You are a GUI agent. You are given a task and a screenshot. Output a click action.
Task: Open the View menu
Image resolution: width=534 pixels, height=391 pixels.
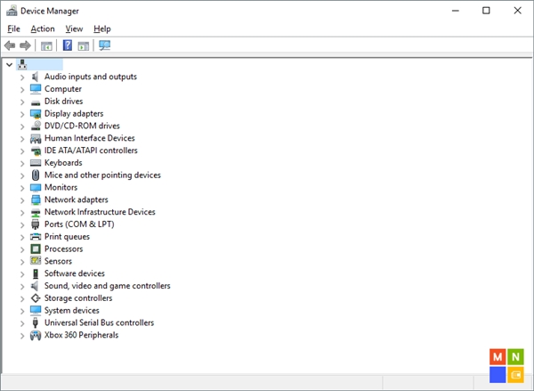[74, 29]
